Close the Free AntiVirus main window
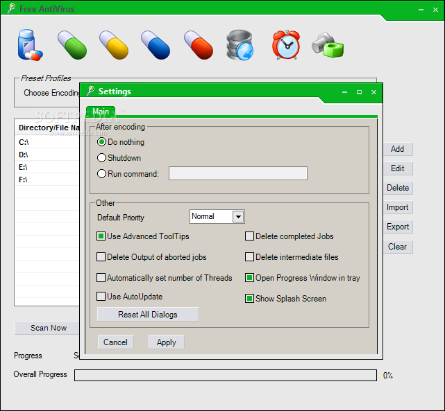This screenshot has width=445, height=411. 436,9
